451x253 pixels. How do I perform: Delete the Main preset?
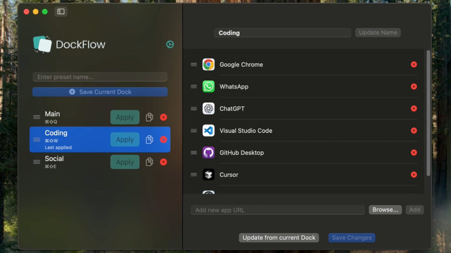164,117
